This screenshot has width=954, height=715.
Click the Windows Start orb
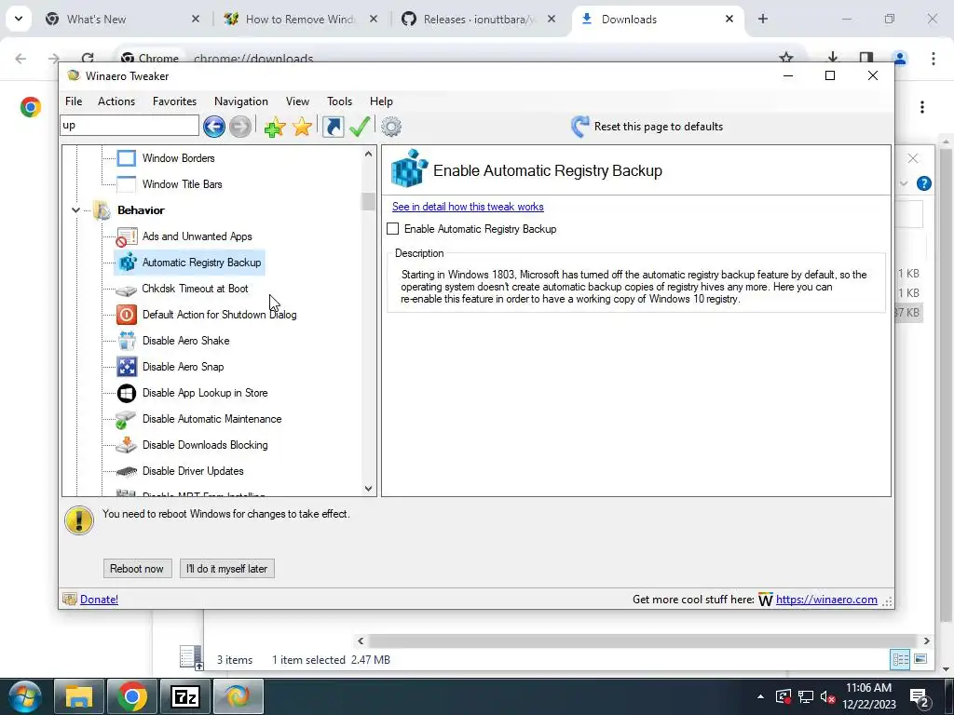point(25,696)
